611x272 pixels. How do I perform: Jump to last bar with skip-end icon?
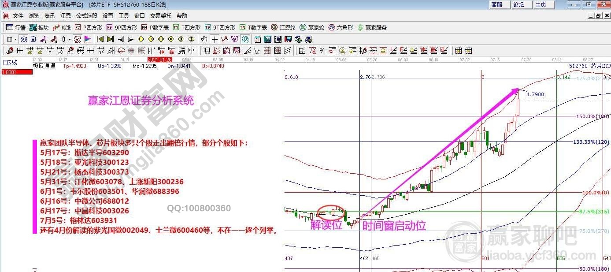coord(111,39)
